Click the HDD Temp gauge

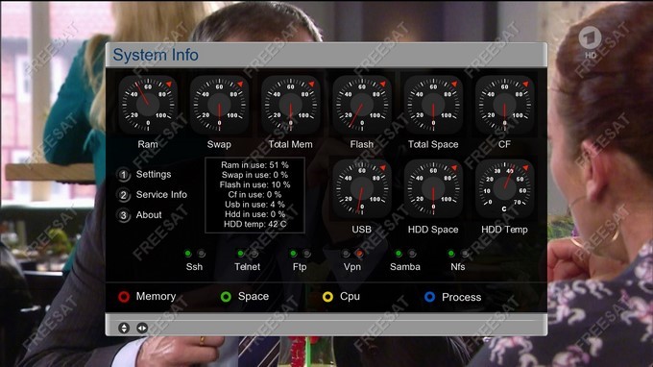(504, 189)
